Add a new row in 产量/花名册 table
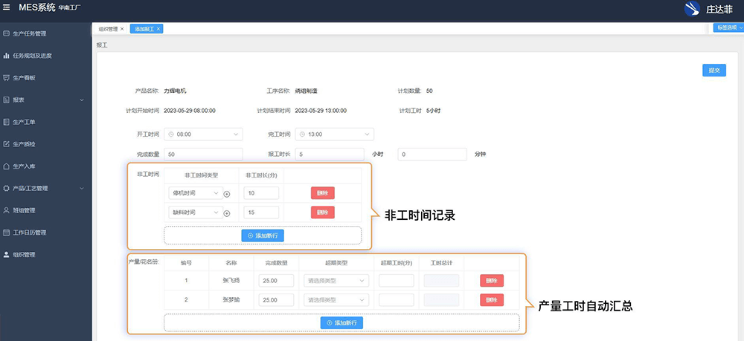This screenshot has width=744, height=341. (x=341, y=323)
